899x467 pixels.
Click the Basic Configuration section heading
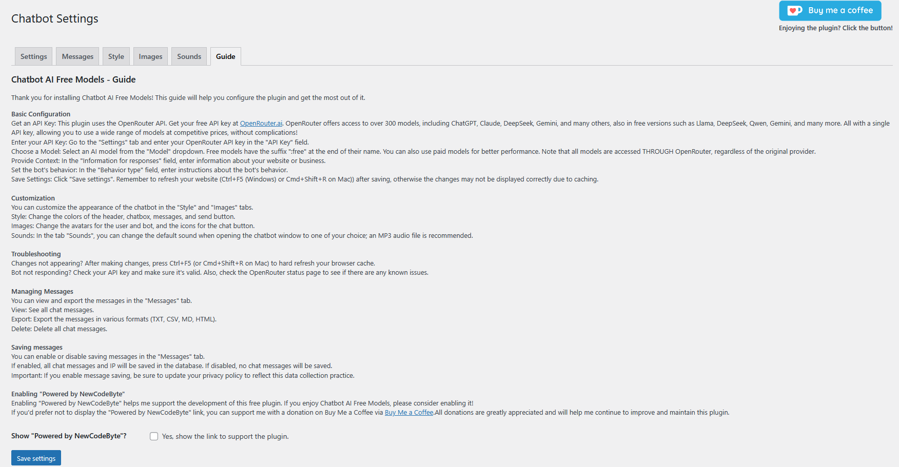pyautogui.click(x=41, y=114)
